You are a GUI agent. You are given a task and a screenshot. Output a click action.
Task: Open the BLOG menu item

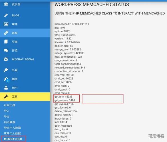click(x=15, y=15)
